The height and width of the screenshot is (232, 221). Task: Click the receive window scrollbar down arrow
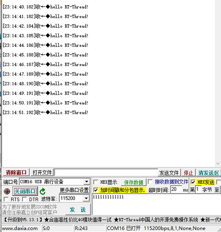pyautogui.click(x=218, y=163)
